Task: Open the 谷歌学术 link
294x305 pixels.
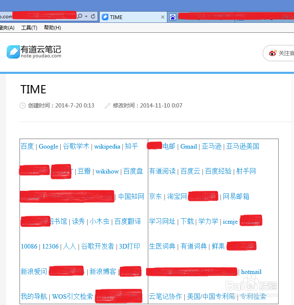Action: point(76,146)
